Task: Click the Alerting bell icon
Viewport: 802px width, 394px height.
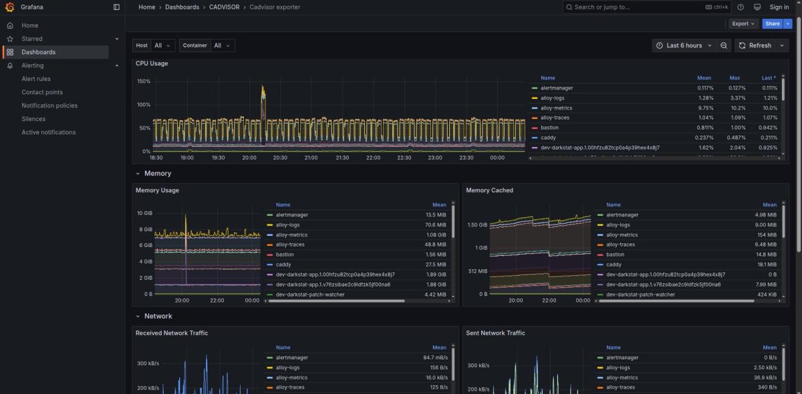Action: click(10, 65)
